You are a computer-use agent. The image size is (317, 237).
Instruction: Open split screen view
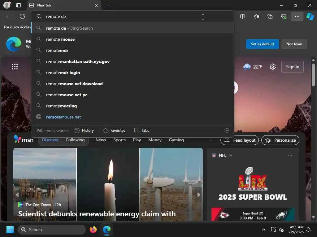click(x=242, y=16)
